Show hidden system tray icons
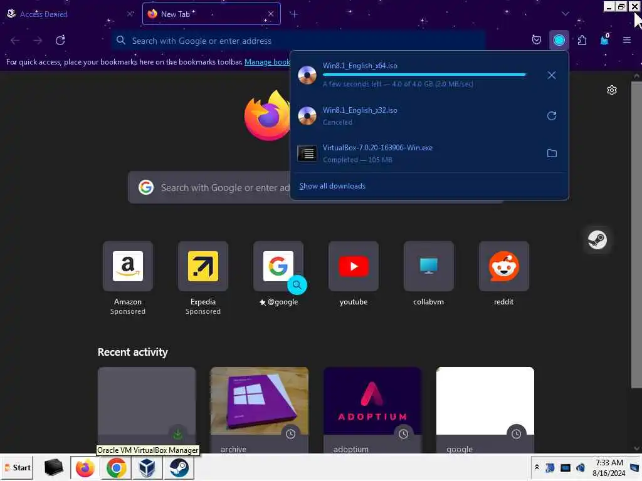 [x=537, y=467]
